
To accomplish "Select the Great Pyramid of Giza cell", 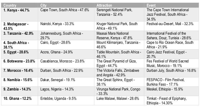I will click(x=115, y=63).
